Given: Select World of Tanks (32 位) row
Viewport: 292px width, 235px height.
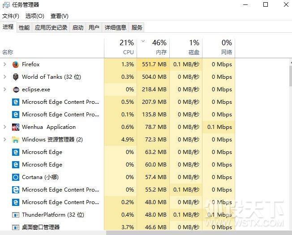Looking at the screenshot, I should point(52,77).
